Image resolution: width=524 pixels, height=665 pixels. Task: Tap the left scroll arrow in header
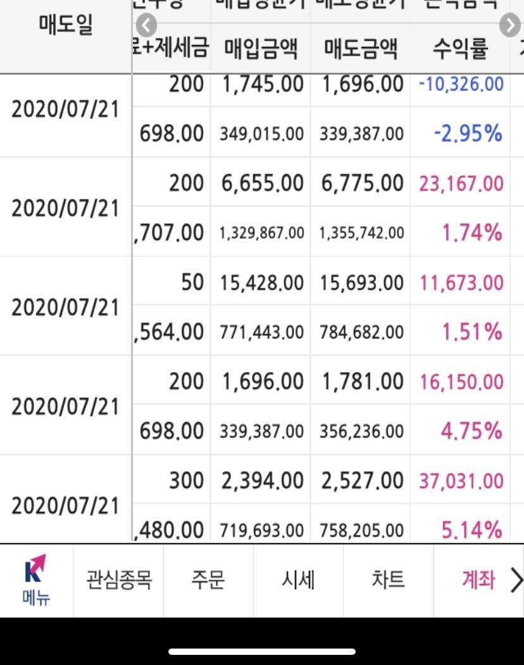(x=146, y=25)
